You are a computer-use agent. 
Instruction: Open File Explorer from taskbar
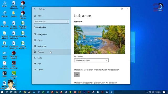[x=25, y=92]
